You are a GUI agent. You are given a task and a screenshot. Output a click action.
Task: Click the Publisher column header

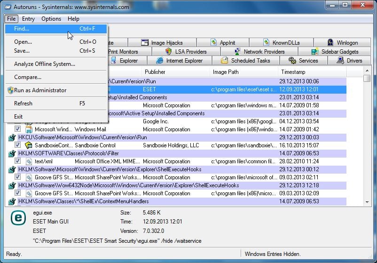(x=155, y=72)
